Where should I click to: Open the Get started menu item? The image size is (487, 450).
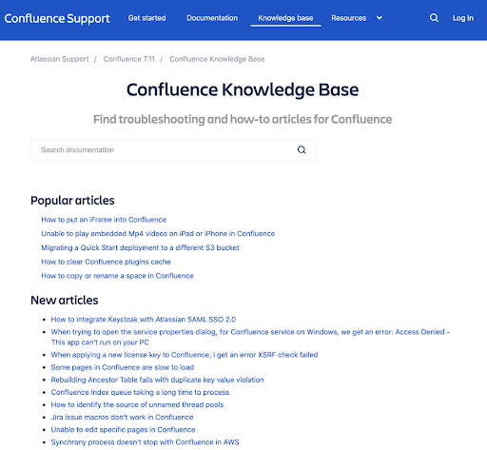click(146, 18)
